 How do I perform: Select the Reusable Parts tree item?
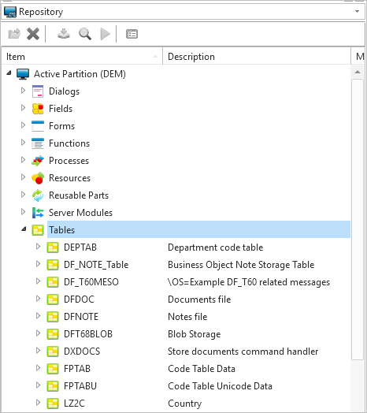click(79, 195)
